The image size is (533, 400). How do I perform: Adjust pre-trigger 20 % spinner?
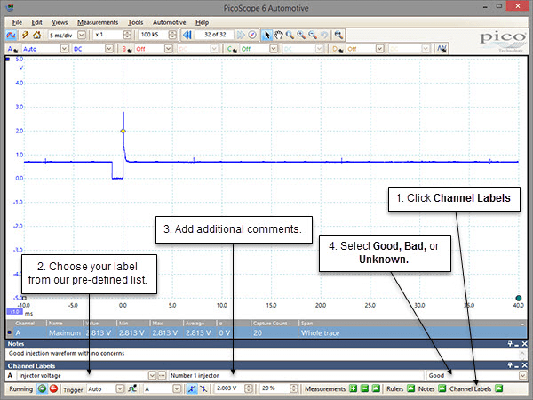294,388
